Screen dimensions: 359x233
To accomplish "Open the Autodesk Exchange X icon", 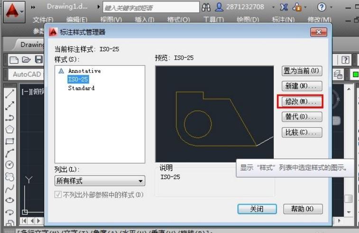I will click(x=284, y=7).
